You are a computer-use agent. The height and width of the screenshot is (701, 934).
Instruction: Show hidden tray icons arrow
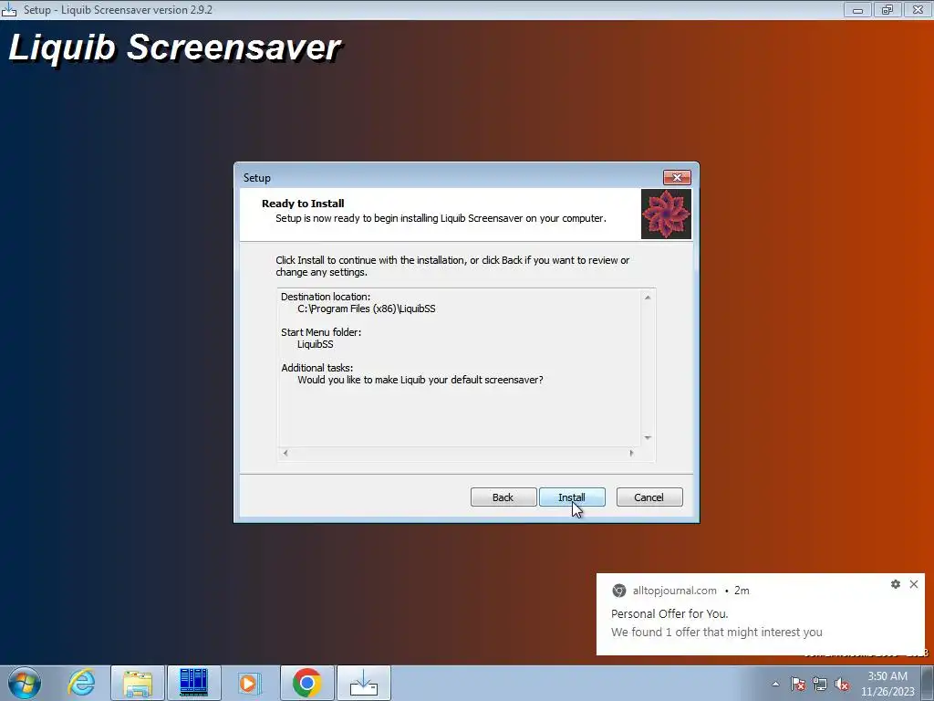775,684
